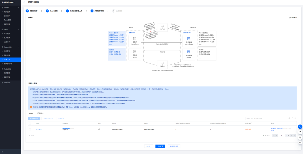The width and height of the screenshot is (303, 154).
Task: Click the step 5 circle for 迁移完成
Action: [x=114, y=11]
